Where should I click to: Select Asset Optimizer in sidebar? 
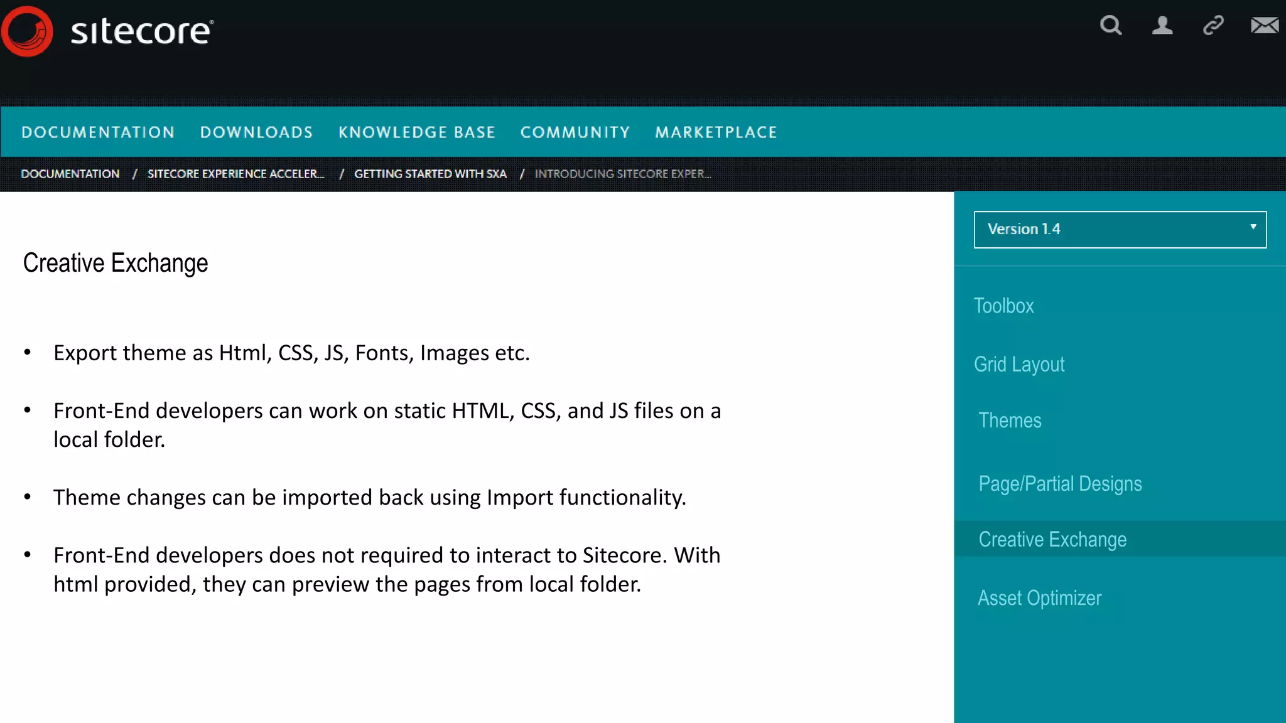click(1039, 598)
